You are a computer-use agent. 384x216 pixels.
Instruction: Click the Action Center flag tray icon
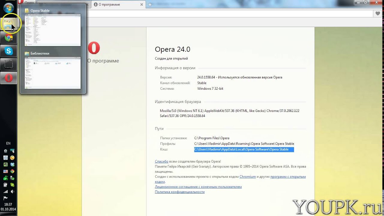(x=6, y=198)
